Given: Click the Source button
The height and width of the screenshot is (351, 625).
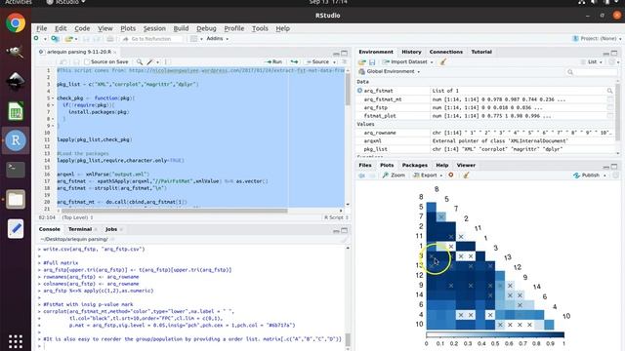Looking at the screenshot, I should [317, 62].
